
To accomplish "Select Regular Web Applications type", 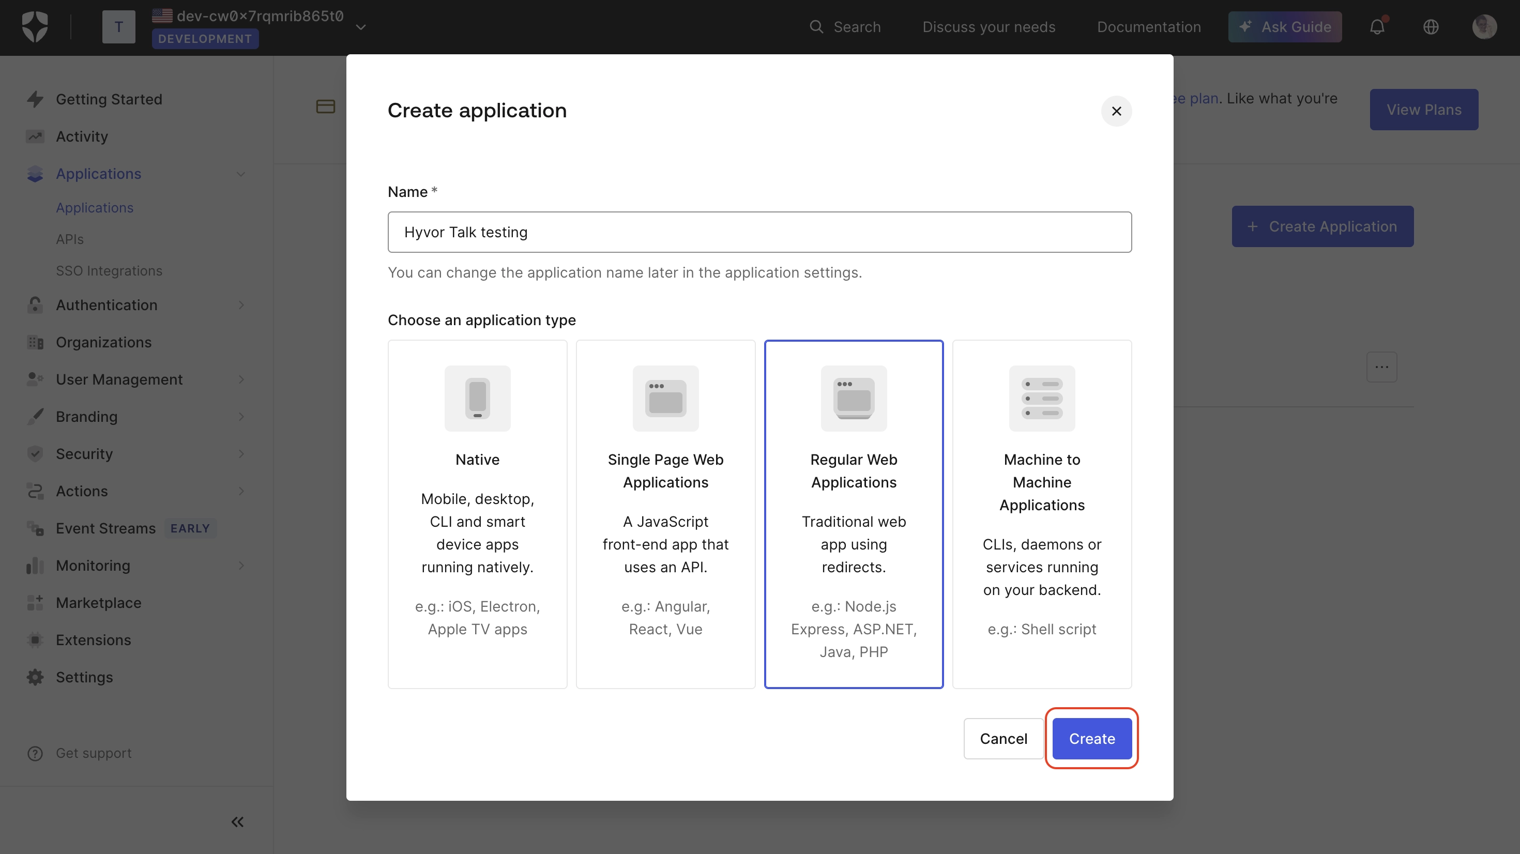I will 853,514.
